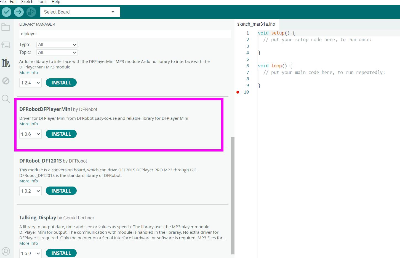Open the Type filter dropdown
The image size is (400, 258).
tap(57, 45)
